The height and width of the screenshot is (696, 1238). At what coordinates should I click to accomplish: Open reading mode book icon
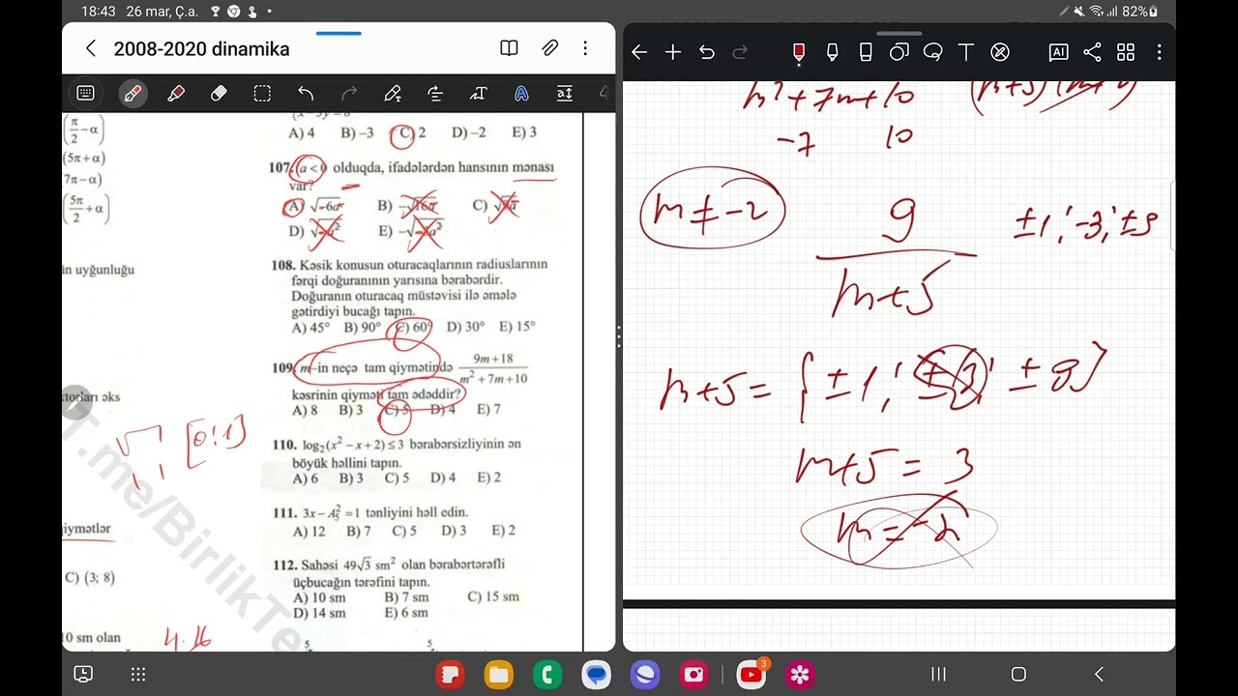509,48
